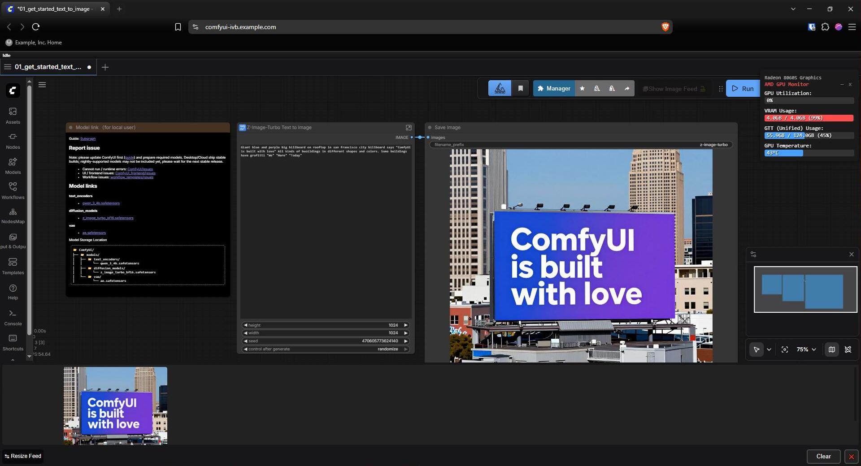Bookmark this page in the browser
The image size is (861, 466).
pos(178,27)
